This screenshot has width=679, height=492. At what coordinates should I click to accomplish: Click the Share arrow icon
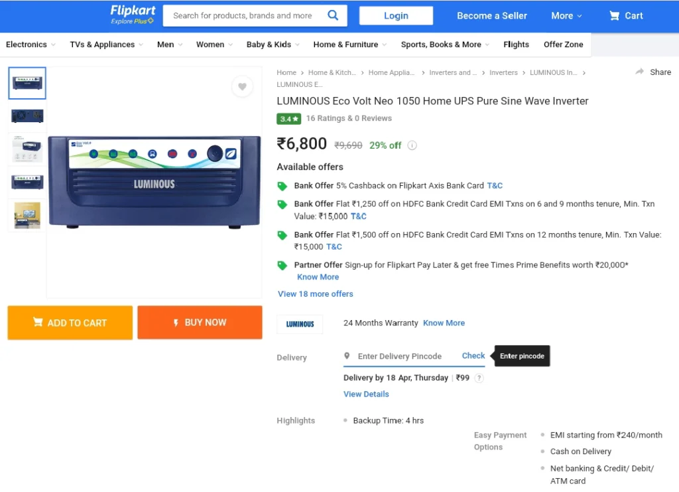(x=639, y=72)
